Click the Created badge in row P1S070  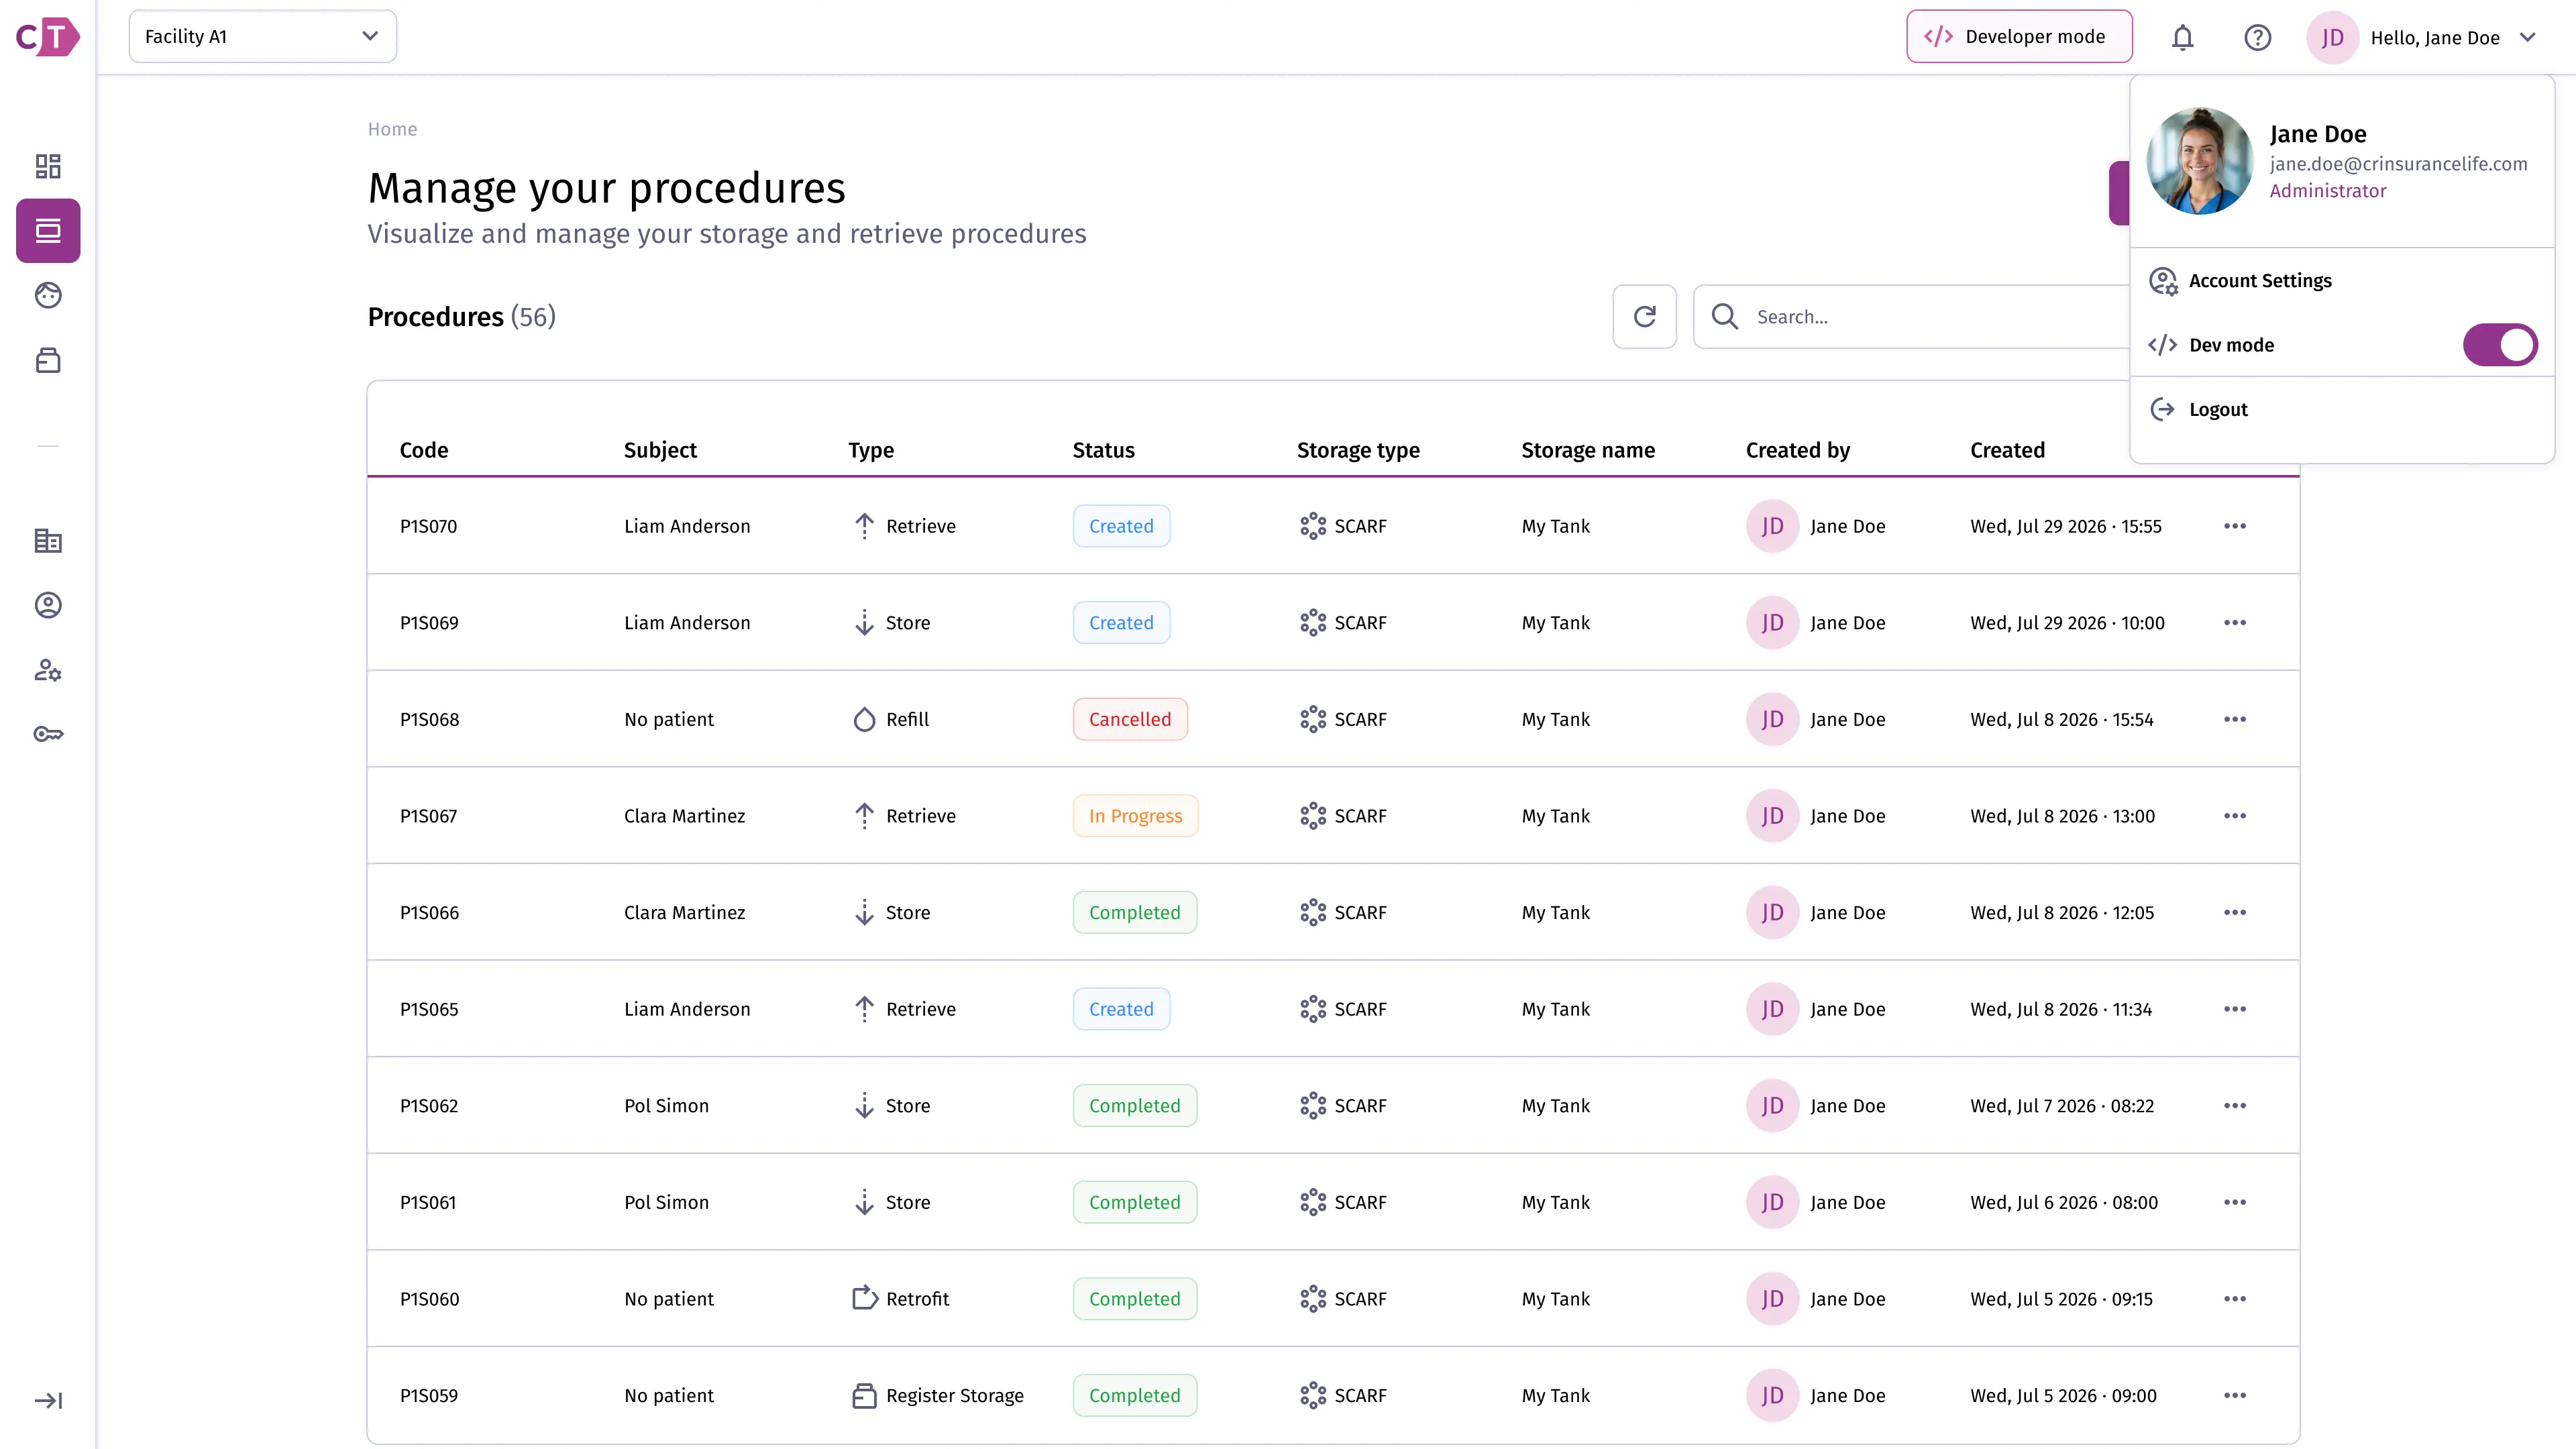(x=1121, y=526)
